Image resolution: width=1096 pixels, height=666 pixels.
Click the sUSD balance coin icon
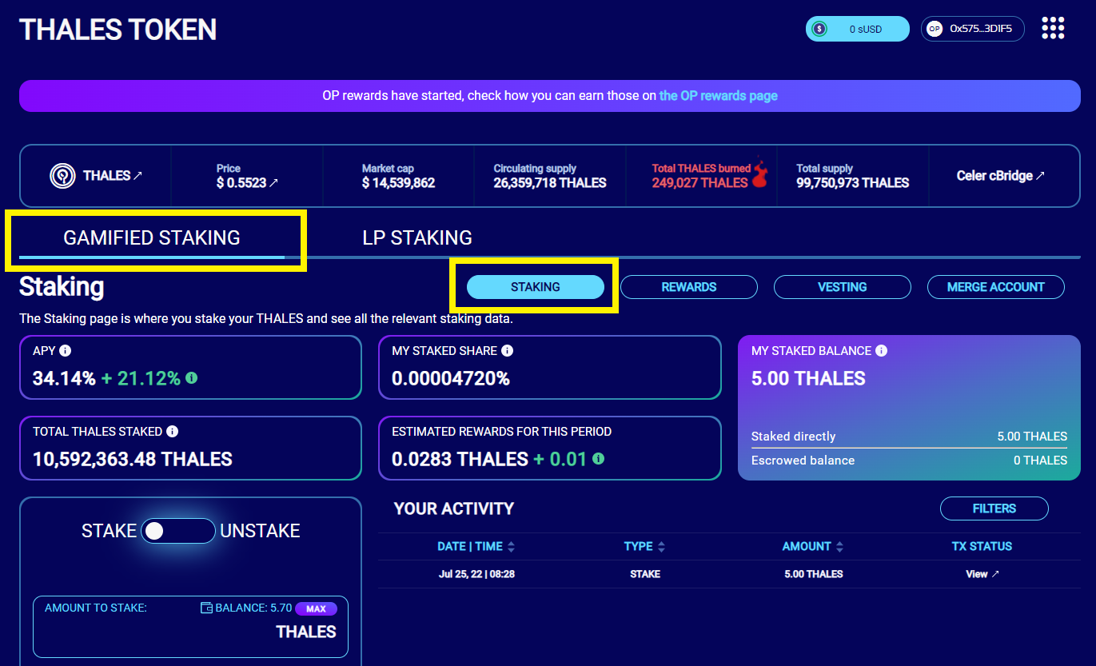[819, 29]
